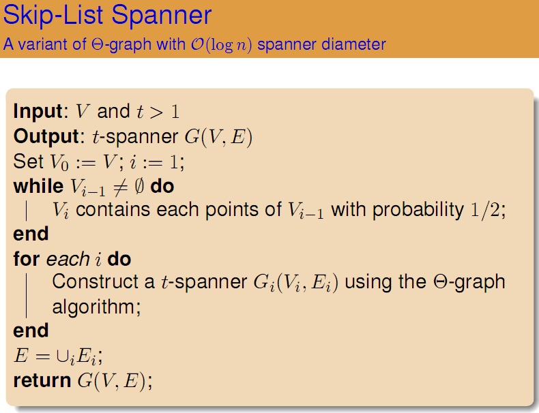The width and height of the screenshot is (539, 413).
Task: Click the first bold 'end' keyword
Action: pyautogui.click(x=31, y=234)
